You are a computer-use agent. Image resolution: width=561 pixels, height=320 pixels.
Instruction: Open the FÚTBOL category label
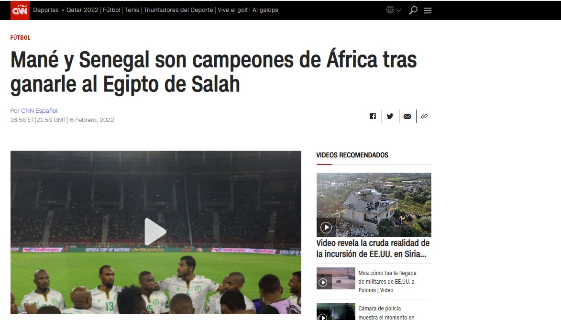point(21,38)
